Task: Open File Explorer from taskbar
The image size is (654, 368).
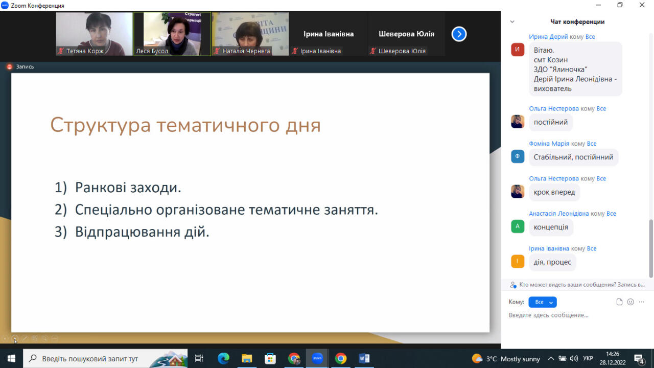Action: [x=247, y=358]
